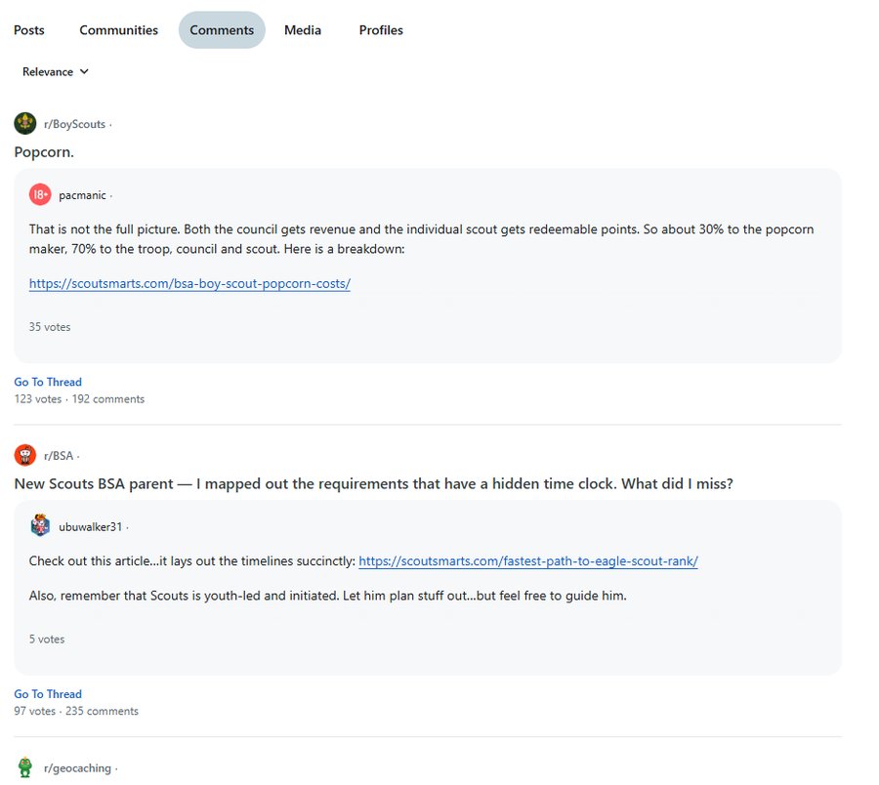Open ubuwalker31's username profile
This screenshot has width=879, height=785.
90,527
